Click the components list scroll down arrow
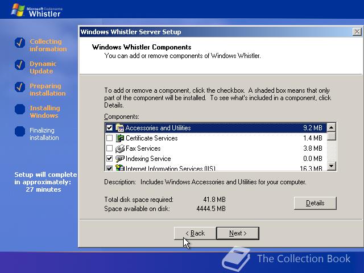 coord(331,166)
